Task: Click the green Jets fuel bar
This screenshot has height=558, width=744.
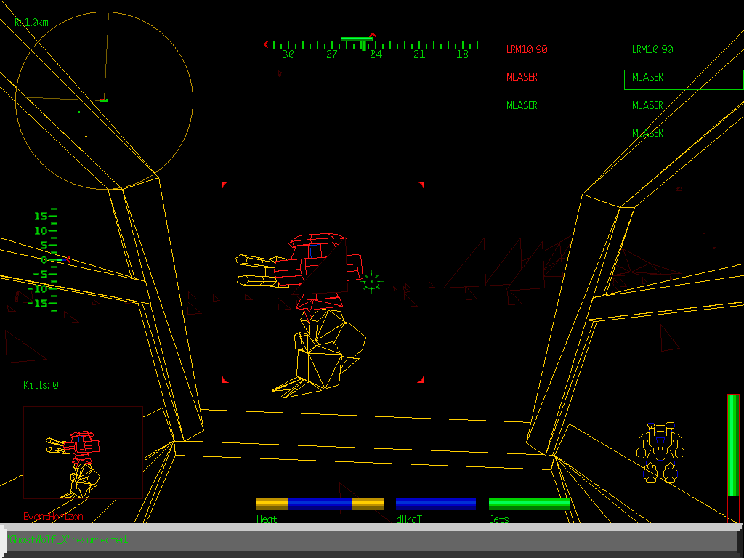Action: (528, 501)
